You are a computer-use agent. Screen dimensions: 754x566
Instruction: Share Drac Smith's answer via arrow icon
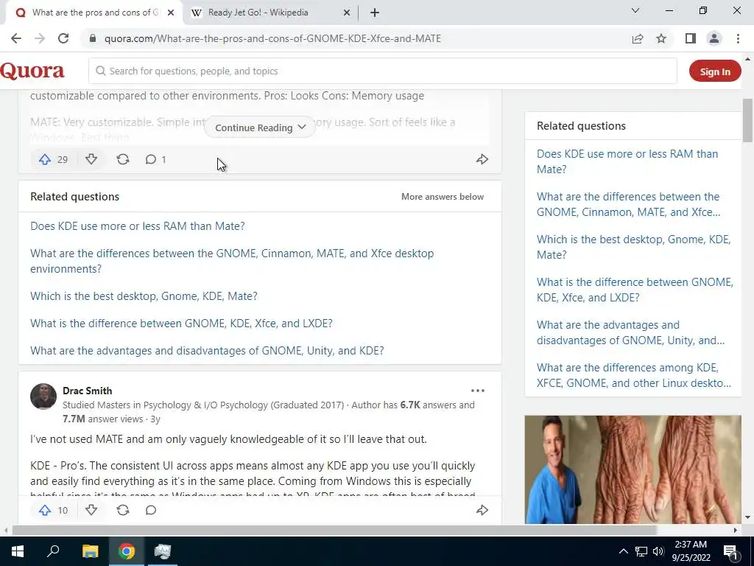tap(482, 510)
